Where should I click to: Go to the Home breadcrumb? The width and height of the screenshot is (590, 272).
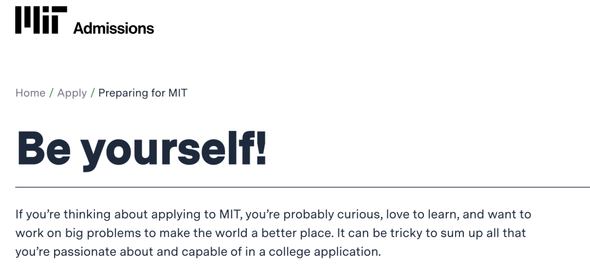(x=30, y=93)
